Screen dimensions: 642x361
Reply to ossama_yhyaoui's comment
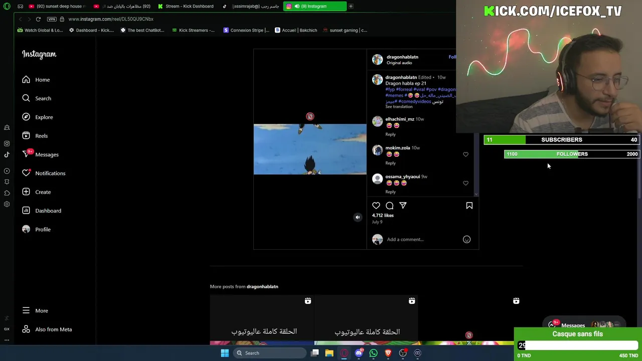click(x=390, y=192)
